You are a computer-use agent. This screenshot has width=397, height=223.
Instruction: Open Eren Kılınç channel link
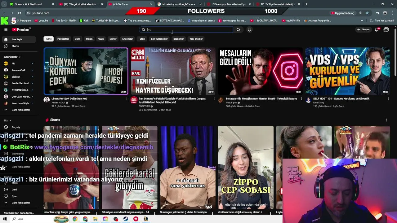point(319,103)
